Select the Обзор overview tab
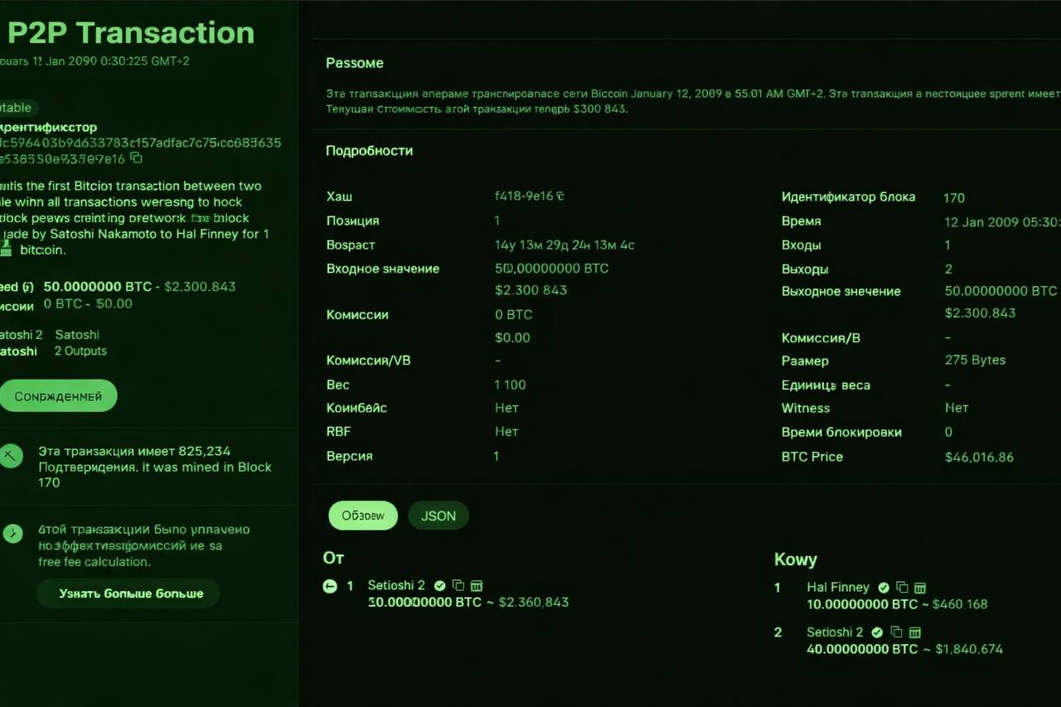Screen dimensions: 1061x707 tap(363, 516)
